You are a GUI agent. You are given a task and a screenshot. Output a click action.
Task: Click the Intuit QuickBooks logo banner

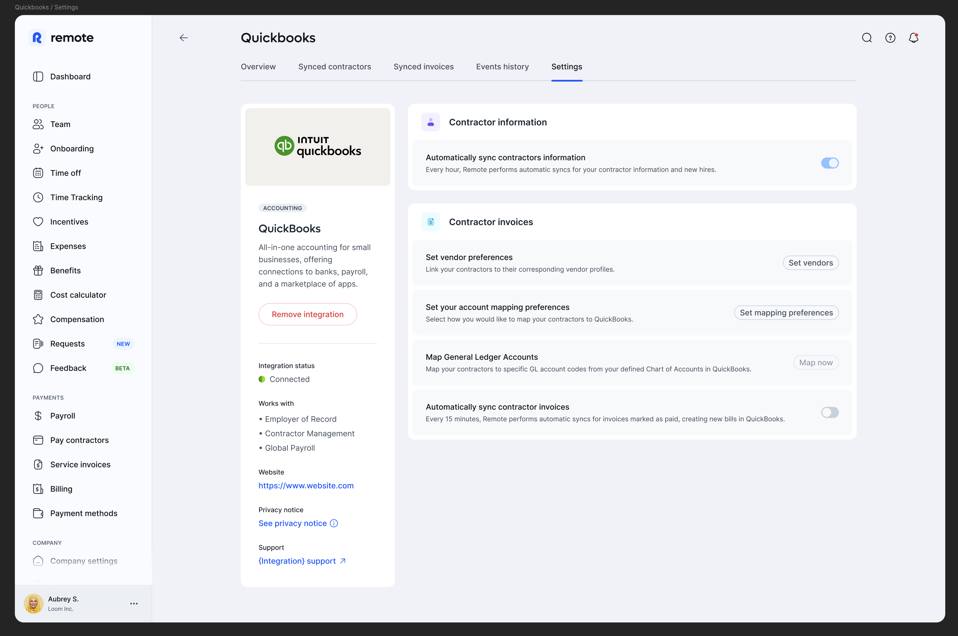pos(318,147)
